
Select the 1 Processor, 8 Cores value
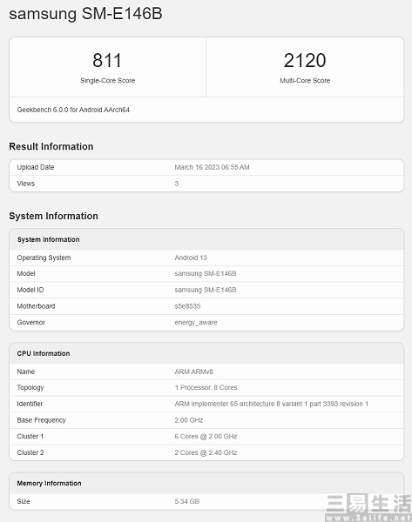206,387
